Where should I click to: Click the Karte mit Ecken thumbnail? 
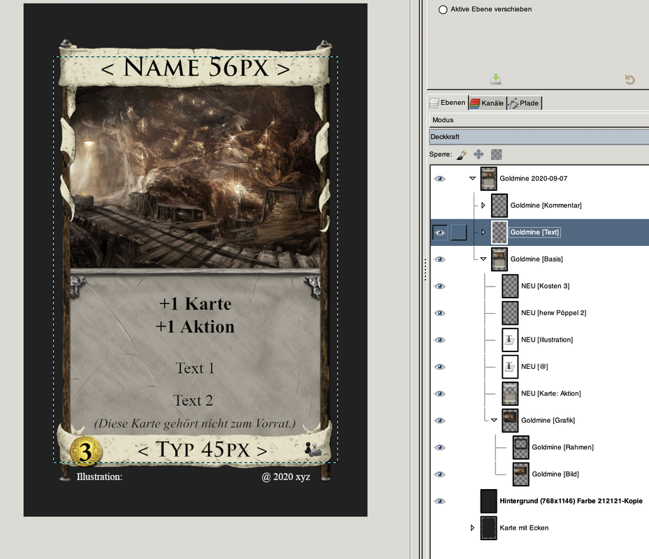488,528
